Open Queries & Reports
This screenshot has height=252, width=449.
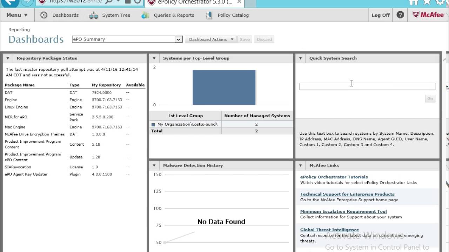pyautogui.click(x=174, y=15)
